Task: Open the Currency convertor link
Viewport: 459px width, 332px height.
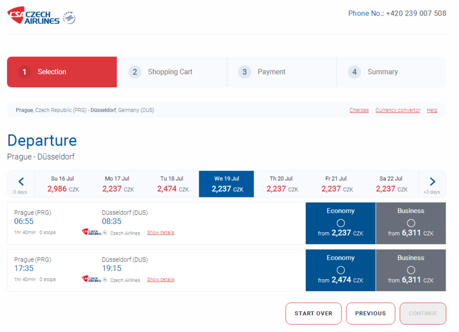Action: click(x=397, y=110)
